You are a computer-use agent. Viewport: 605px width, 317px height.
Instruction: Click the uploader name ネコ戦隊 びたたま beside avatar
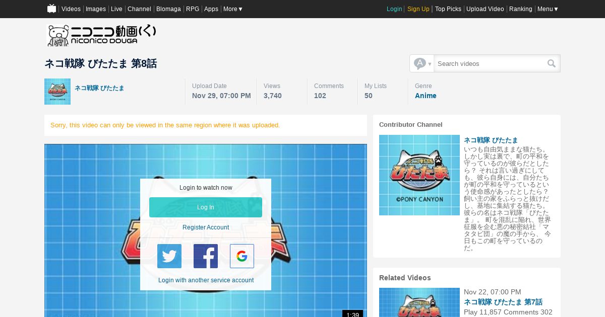(99, 88)
